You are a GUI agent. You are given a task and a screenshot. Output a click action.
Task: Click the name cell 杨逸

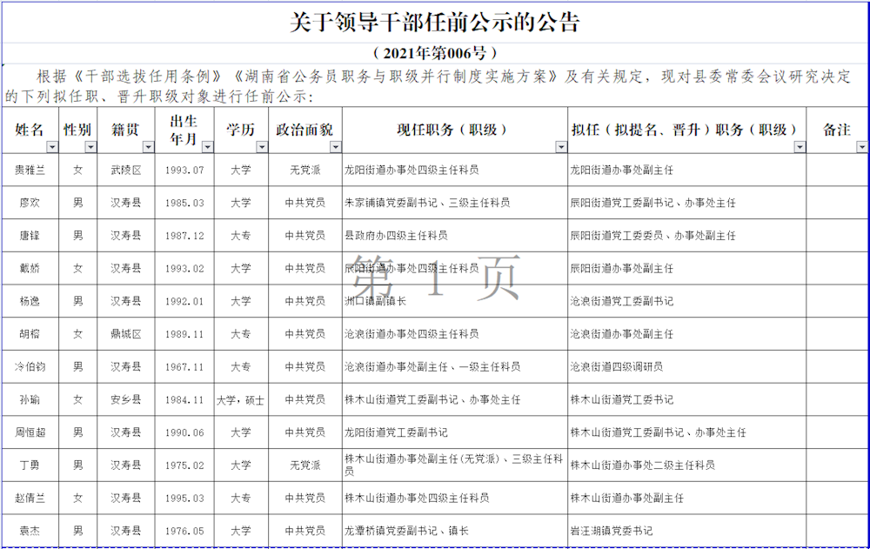[x=30, y=301]
